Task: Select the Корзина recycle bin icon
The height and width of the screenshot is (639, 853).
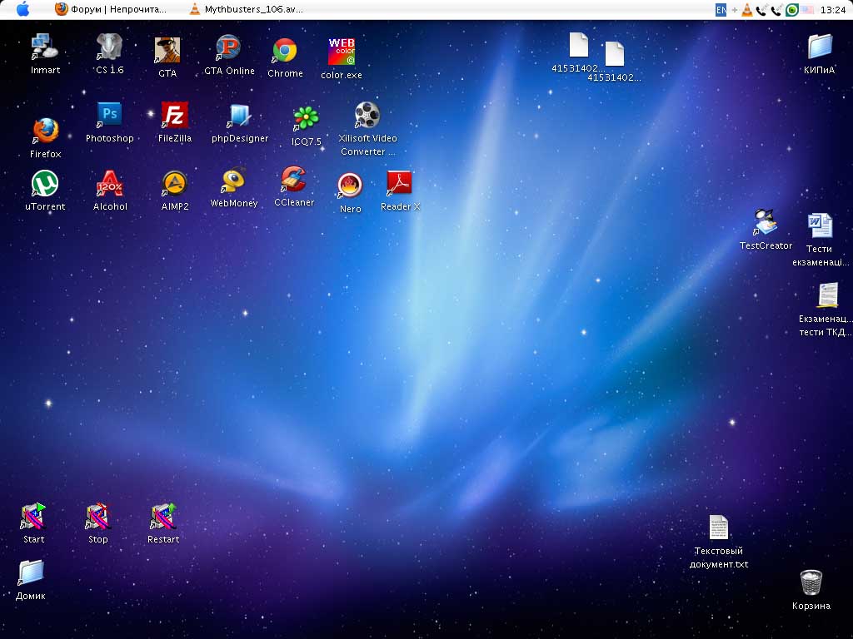Action: pyautogui.click(x=811, y=582)
